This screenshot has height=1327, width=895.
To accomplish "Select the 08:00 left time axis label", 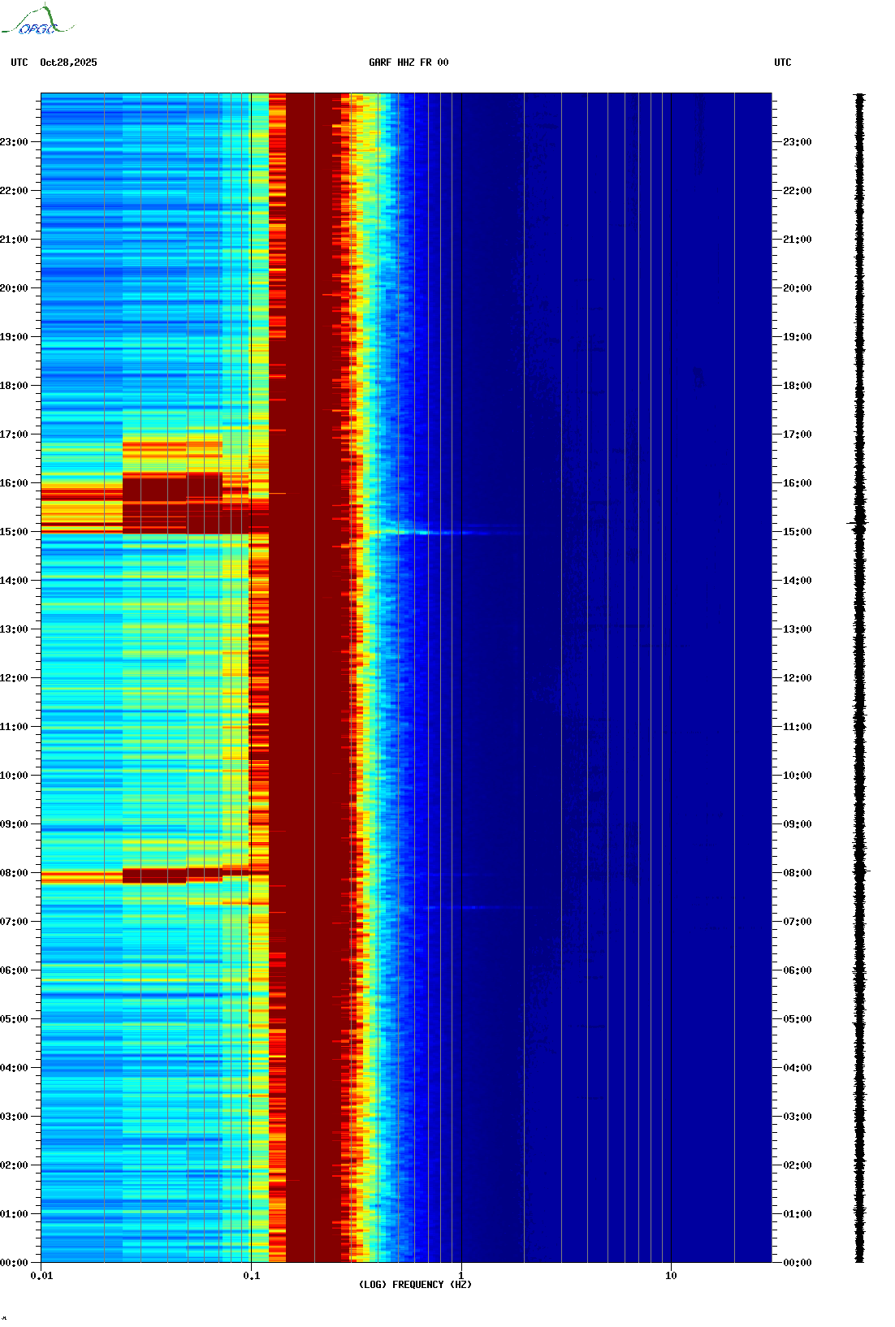I will 14,873.
